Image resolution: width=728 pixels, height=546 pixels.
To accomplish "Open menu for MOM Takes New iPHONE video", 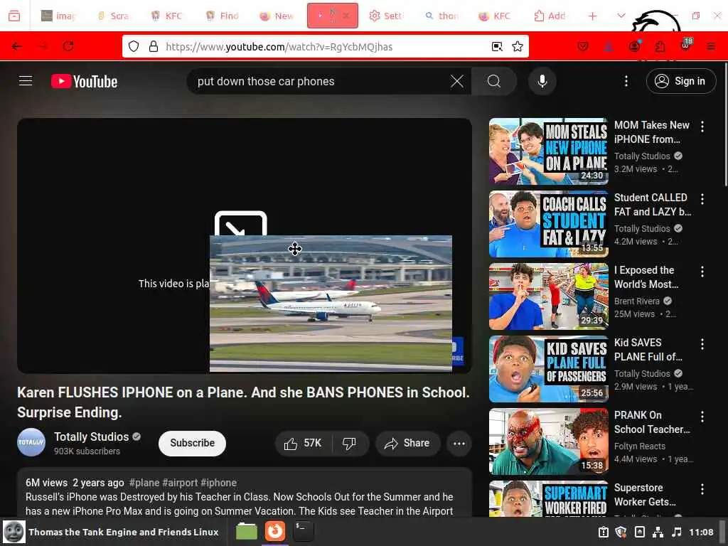I will pos(702,127).
